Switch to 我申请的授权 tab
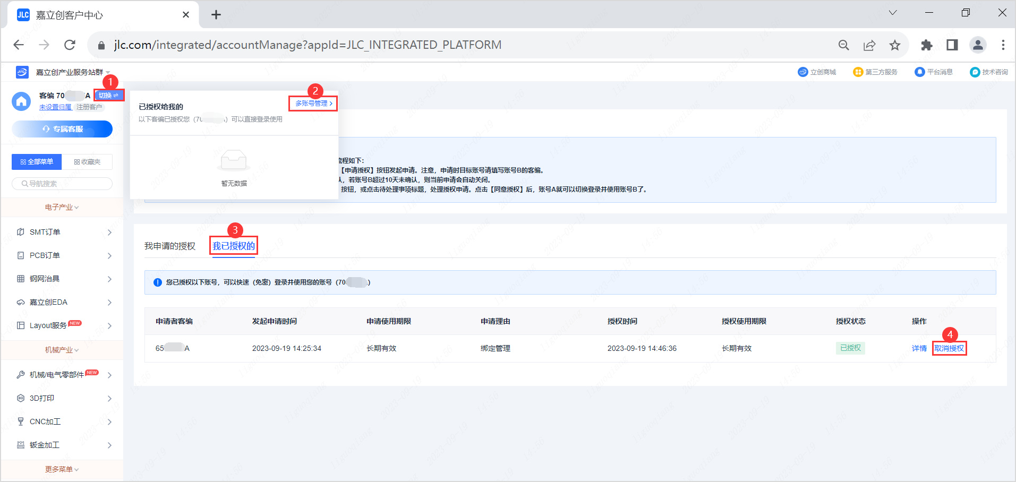The width and height of the screenshot is (1016, 482). click(170, 246)
